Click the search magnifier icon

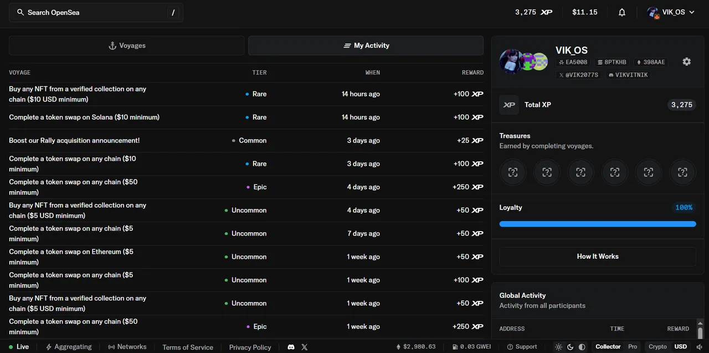pos(20,12)
